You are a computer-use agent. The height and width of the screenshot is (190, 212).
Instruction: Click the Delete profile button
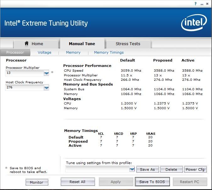pyautogui.click(x=171, y=169)
